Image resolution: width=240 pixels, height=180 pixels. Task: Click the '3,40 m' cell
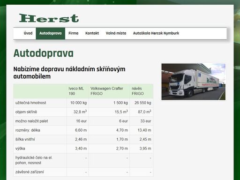(78, 149)
